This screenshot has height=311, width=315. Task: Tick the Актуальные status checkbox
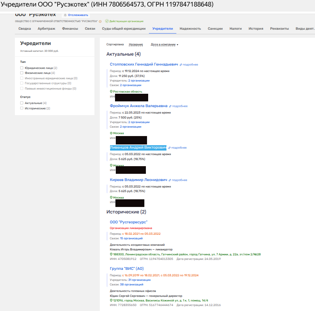22,103
